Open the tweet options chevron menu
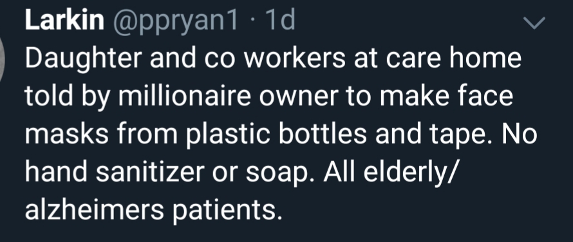 coord(534,23)
